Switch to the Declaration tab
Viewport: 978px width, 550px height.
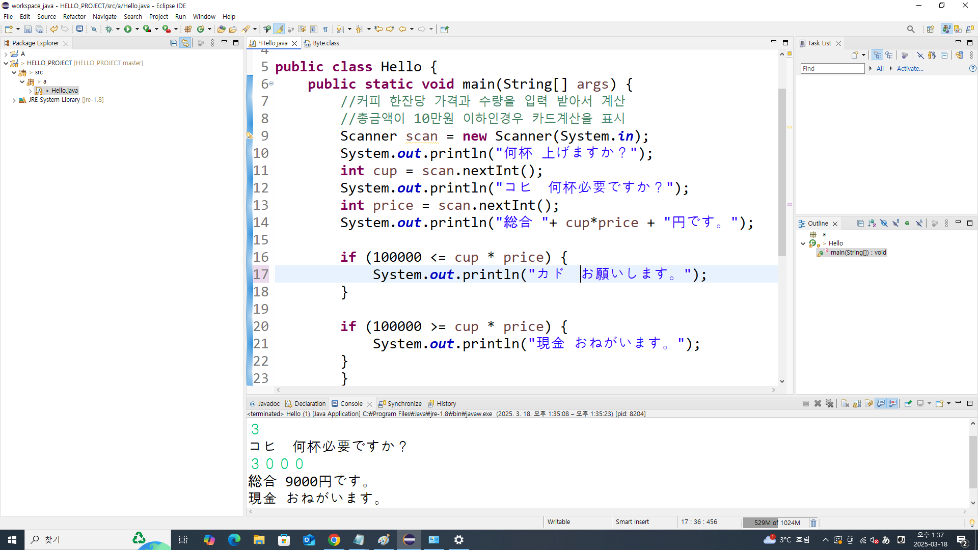pos(306,404)
